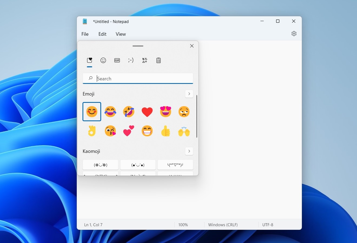The width and height of the screenshot is (357, 243).
Task: Open the Edit menu
Action: point(102,34)
